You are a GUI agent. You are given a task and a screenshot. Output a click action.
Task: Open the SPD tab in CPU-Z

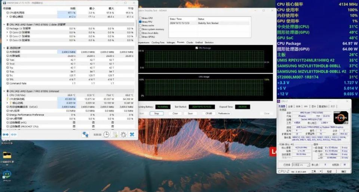pos(306,106)
